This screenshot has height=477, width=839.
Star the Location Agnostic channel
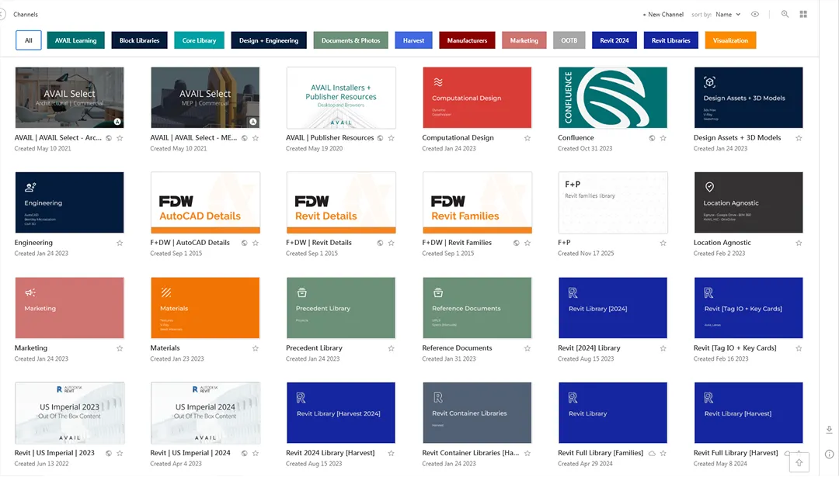799,243
